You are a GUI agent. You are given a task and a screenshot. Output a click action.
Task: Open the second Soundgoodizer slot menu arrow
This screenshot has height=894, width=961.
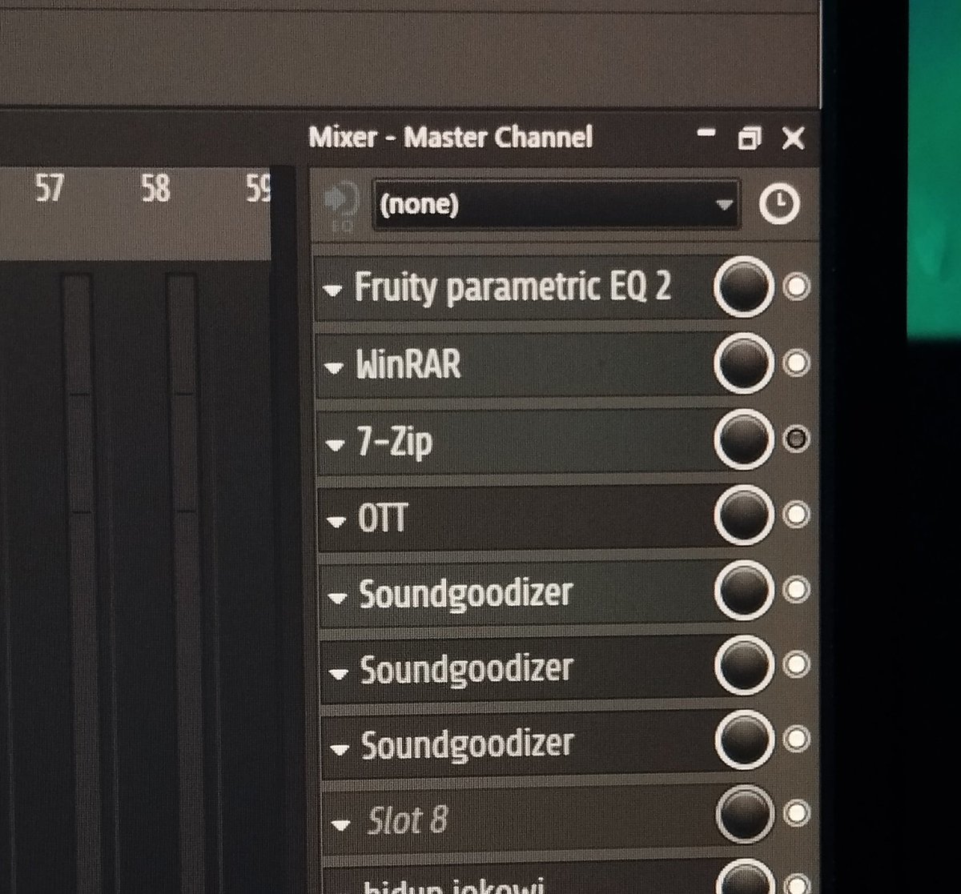coord(338,674)
